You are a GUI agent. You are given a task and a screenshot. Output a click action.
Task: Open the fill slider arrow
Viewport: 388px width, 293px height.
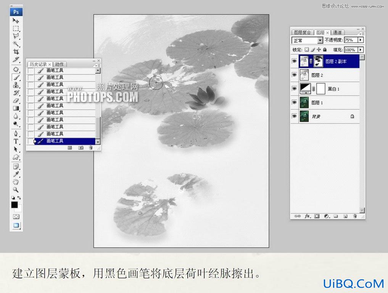361,50
